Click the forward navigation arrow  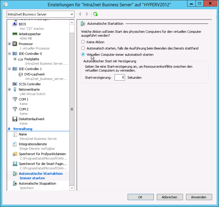point(87,14)
